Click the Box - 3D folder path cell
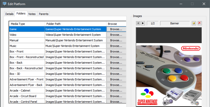The height and width of the screenshot is (107, 210). (x=76, y=74)
